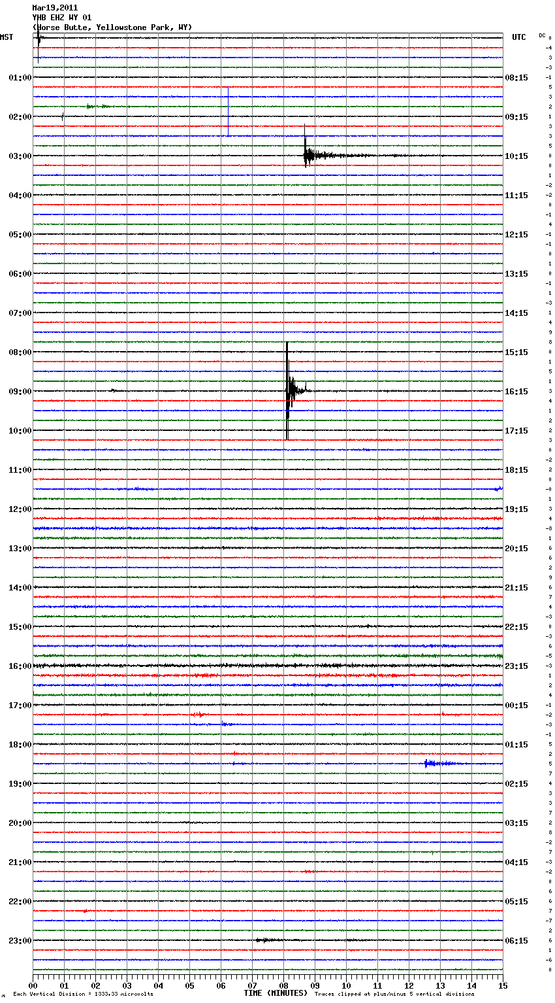
Task: Click the 21:15 UTC row label
Action: pos(516,588)
